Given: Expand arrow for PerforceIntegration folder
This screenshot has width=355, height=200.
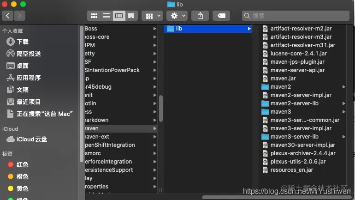Looking at the screenshot, I should tap(154, 162).
